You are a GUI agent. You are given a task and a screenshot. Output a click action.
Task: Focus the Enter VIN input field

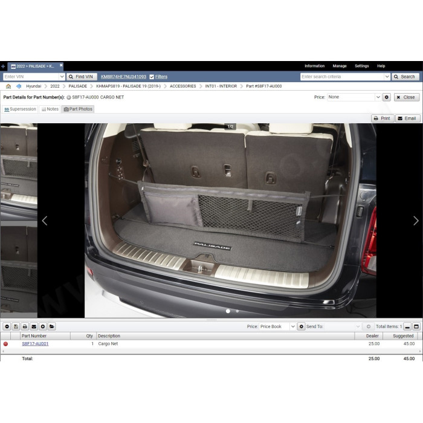point(31,77)
